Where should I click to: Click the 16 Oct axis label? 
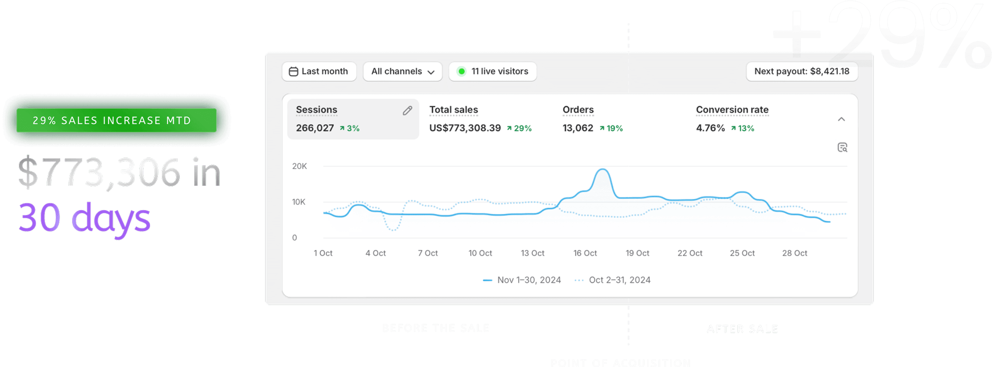585,253
